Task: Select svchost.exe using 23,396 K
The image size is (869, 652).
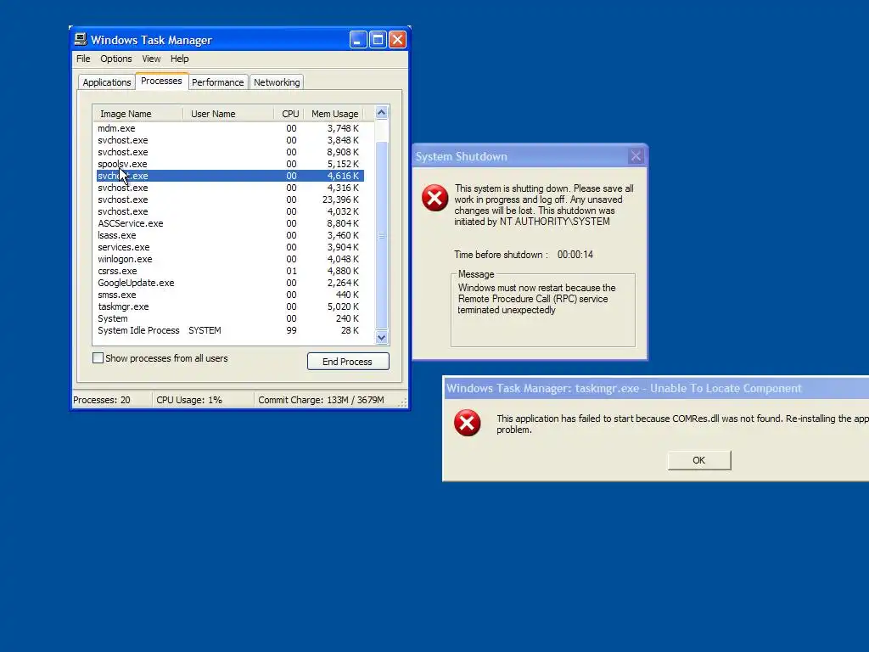Action: (230, 200)
